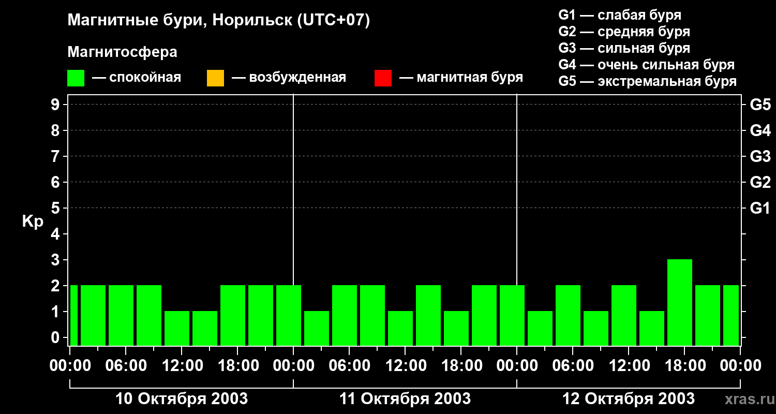This screenshot has width=776, height=414.
Task: Pick the bar crossing midnight into 12 Октября
Action: (x=512, y=315)
